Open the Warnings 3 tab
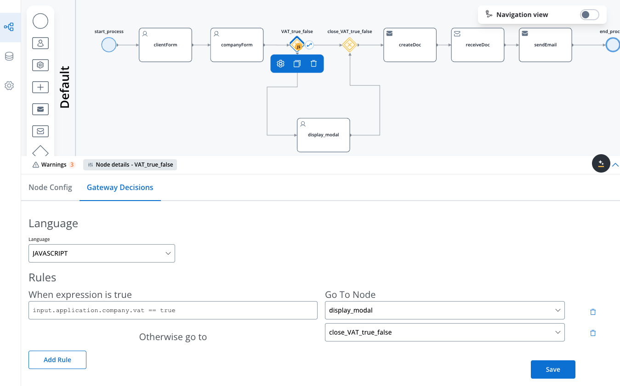 [x=53, y=165]
